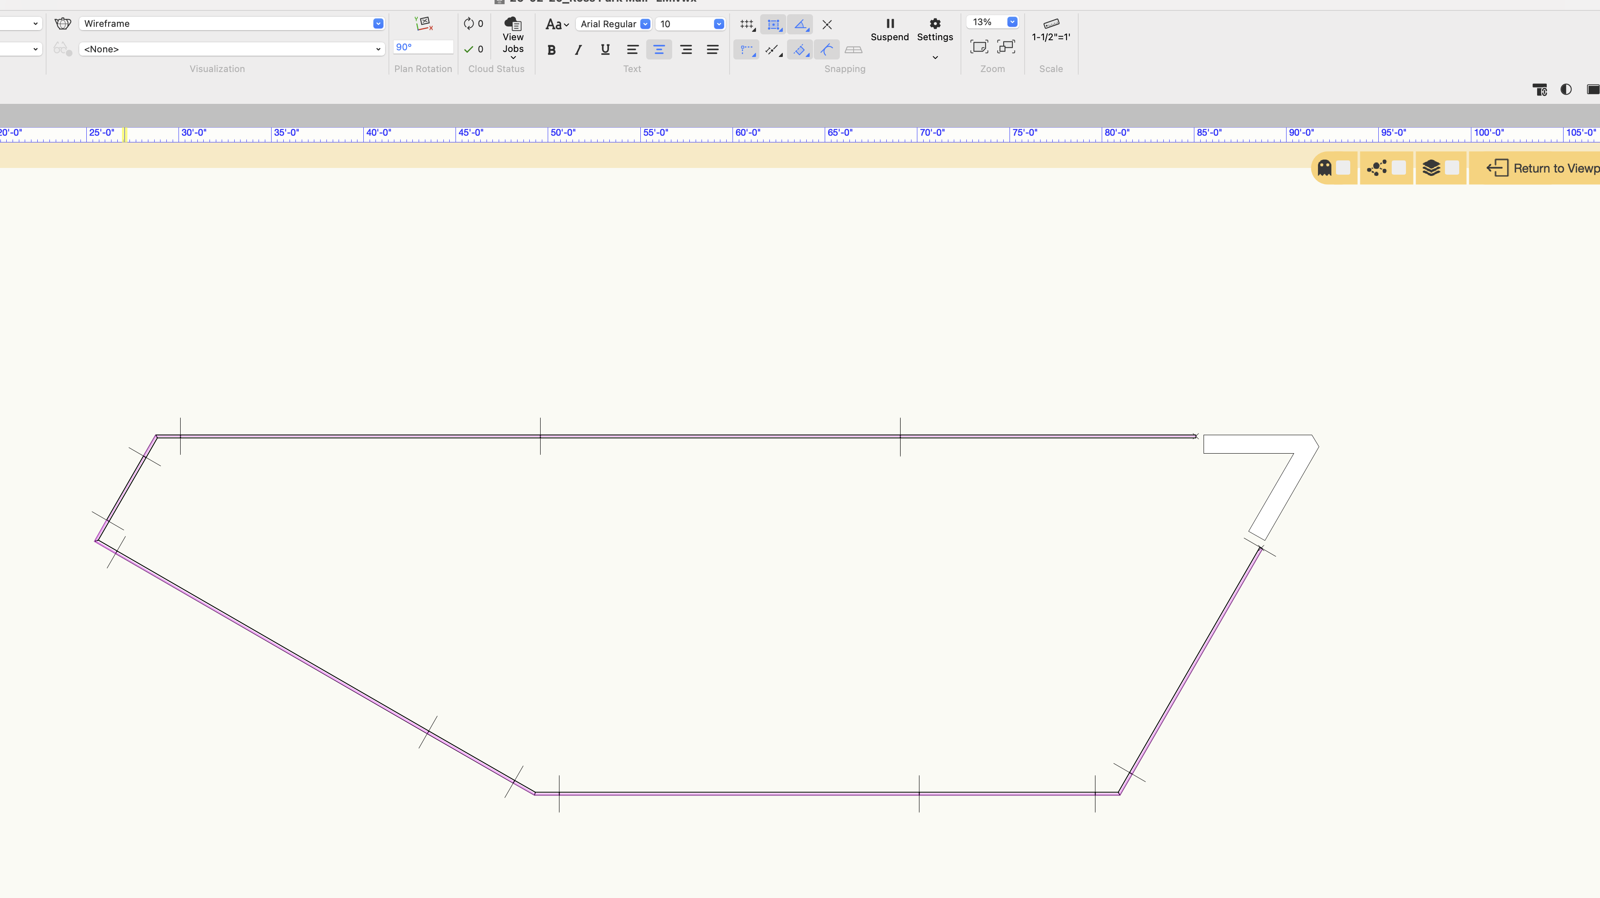Open the View Jobs cloud icon

(x=513, y=23)
